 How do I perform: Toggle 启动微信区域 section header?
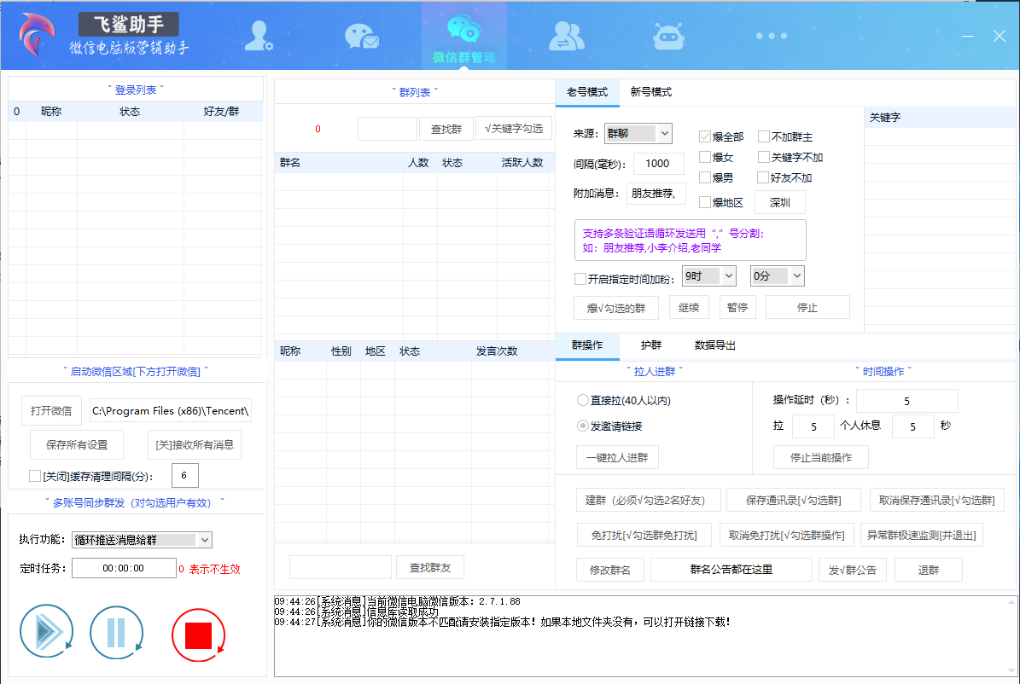[136, 371]
